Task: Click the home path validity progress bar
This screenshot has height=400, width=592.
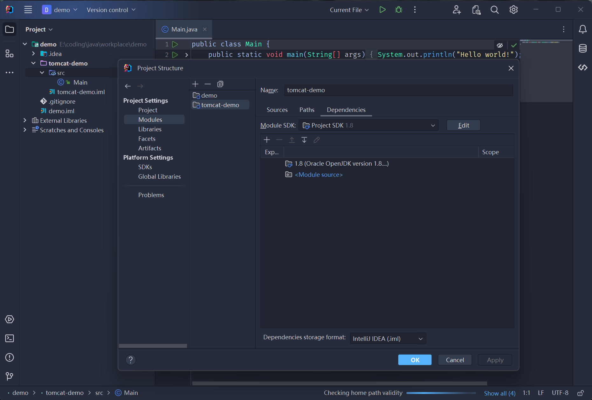Action: tap(441, 393)
